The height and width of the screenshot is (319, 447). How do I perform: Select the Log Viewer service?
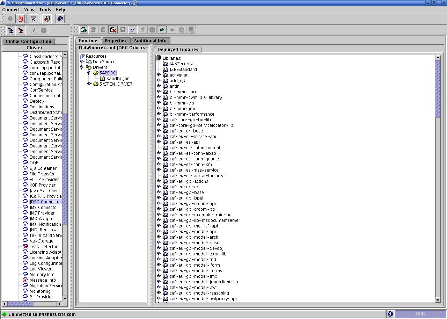coord(41,269)
